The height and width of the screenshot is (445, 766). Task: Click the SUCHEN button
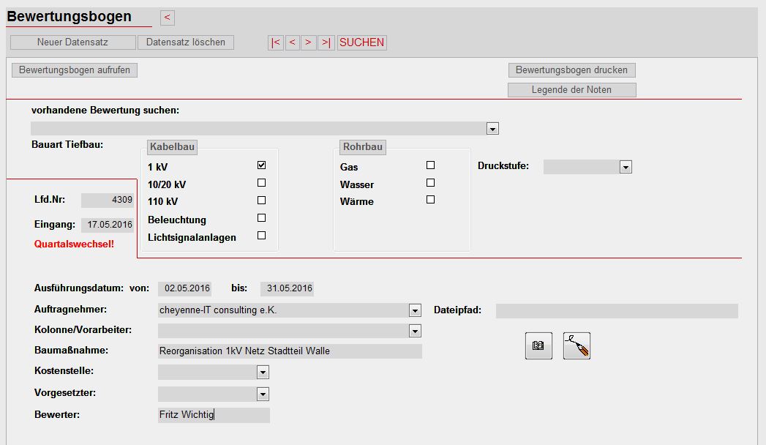tap(361, 42)
